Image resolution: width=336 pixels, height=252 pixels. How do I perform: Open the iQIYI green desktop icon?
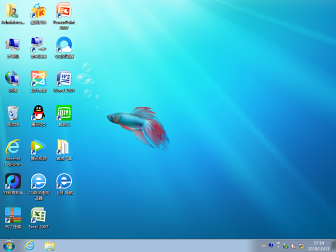(x=64, y=113)
